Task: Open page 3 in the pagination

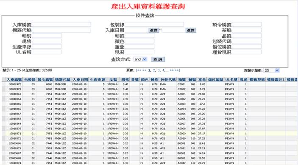Action: pyautogui.click(x=159, y=70)
